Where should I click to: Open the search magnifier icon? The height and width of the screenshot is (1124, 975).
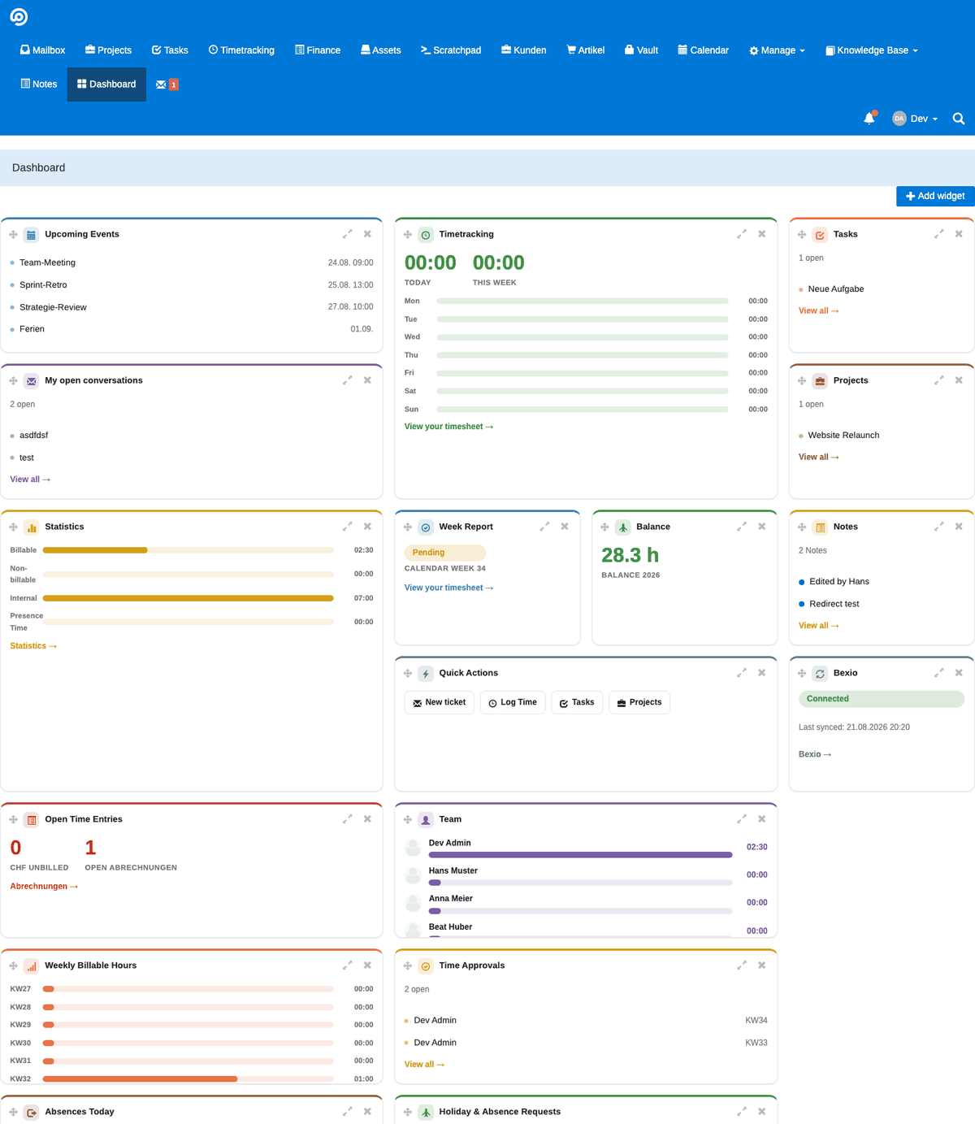[959, 119]
